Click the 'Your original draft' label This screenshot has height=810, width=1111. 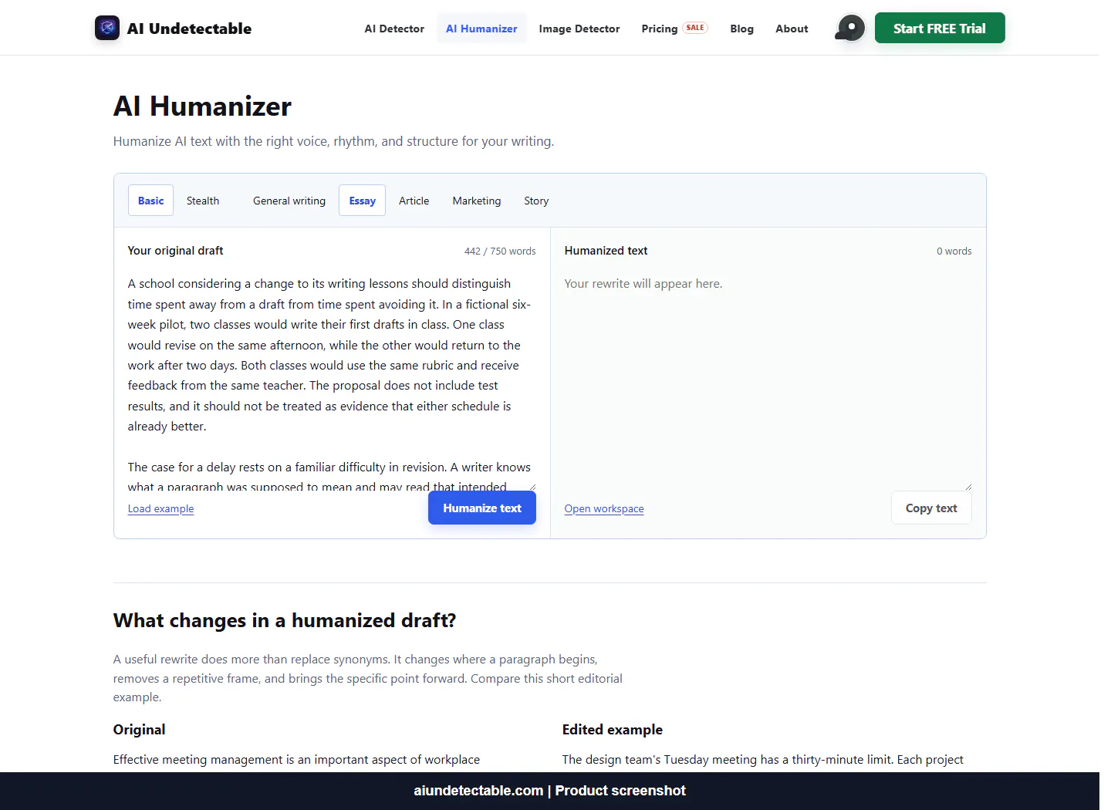tap(175, 251)
